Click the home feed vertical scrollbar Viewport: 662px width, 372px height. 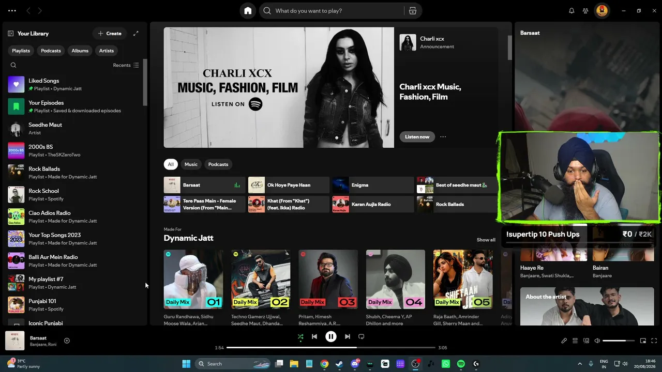[510, 48]
